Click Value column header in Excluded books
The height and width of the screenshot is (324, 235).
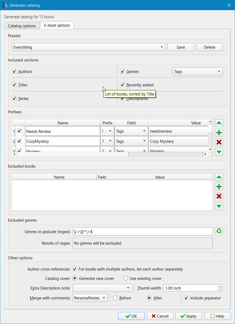click(x=160, y=177)
